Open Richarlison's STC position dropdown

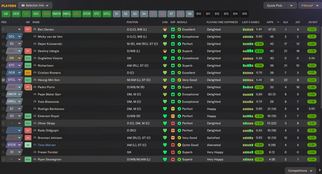14,66
